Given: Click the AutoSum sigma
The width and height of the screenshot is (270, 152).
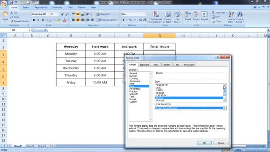Looking at the screenshot, I should pos(213,13).
